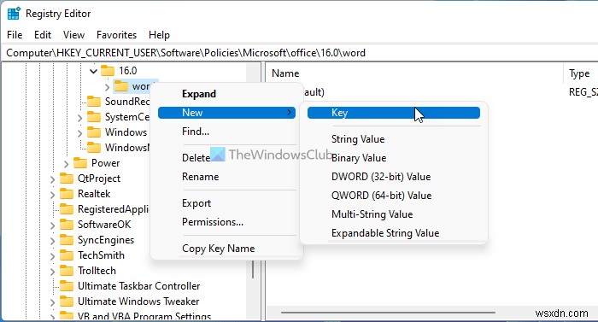
Task: Click the Registry Editor app icon
Action: pos(14,14)
